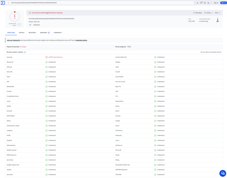The image size is (227, 178).
Task: Click Do you want to automate checks?
Action: (211, 52)
